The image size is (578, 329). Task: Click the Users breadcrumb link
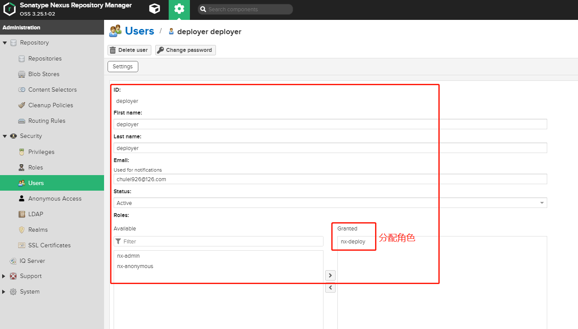pyautogui.click(x=139, y=31)
